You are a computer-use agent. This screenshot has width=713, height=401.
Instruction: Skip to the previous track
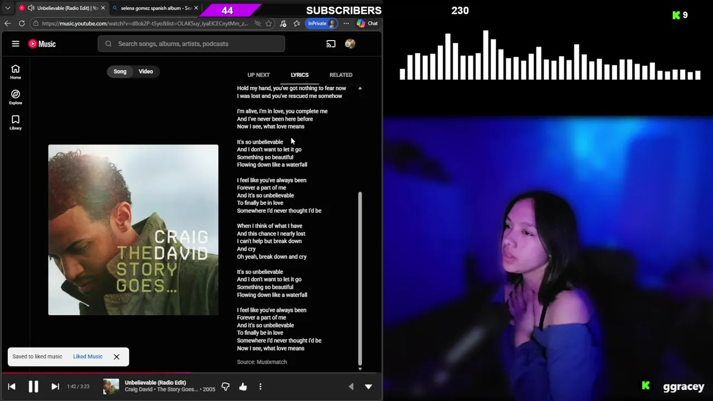click(12, 387)
